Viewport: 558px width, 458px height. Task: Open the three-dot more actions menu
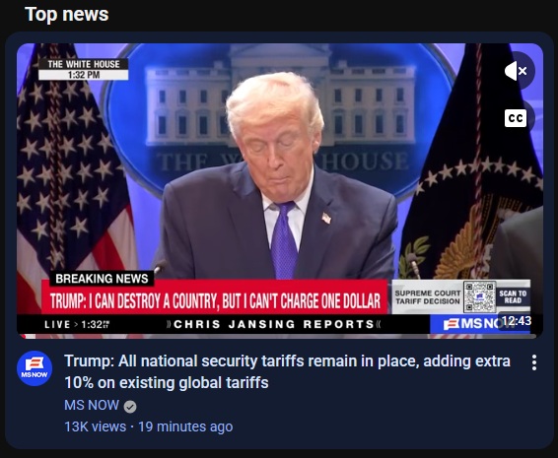coord(534,362)
